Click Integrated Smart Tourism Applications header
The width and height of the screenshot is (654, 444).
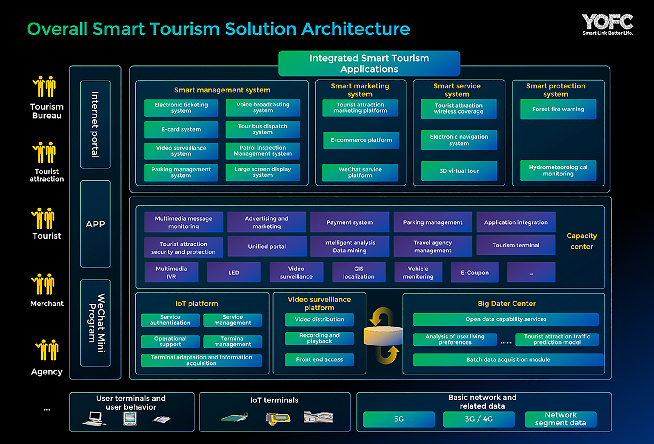(x=369, y=63)
